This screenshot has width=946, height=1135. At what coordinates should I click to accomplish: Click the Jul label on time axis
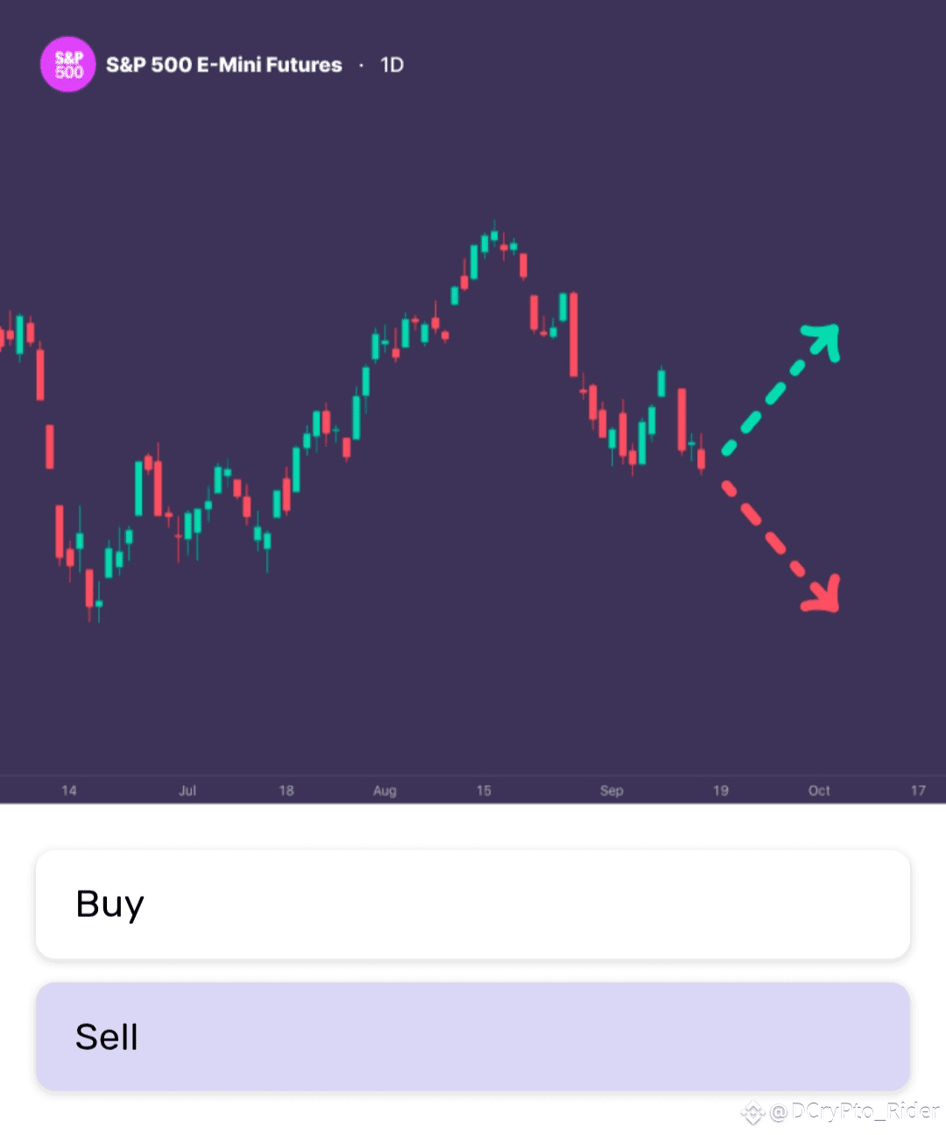coord(187,790)
